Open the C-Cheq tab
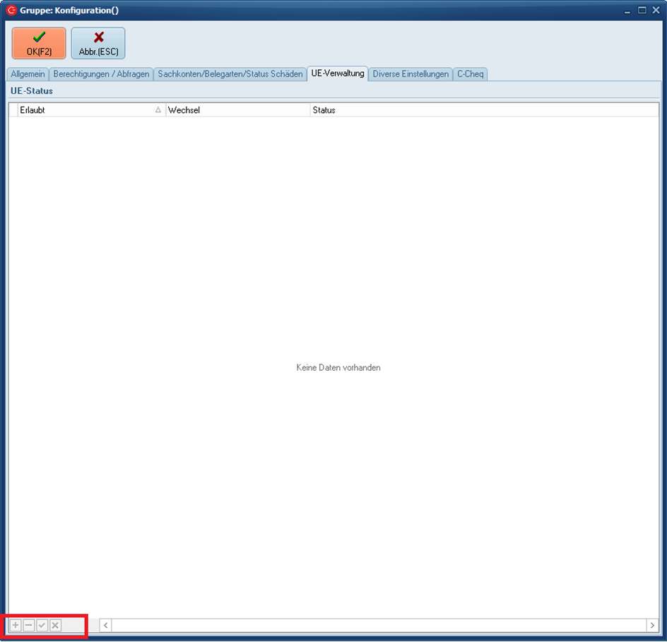Viewport: 667px width, 642px height. [x=471, y=74]
